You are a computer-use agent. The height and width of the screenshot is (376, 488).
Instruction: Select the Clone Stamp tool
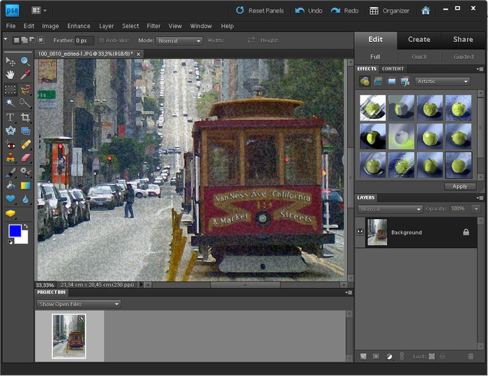click(x=10, y=158)
